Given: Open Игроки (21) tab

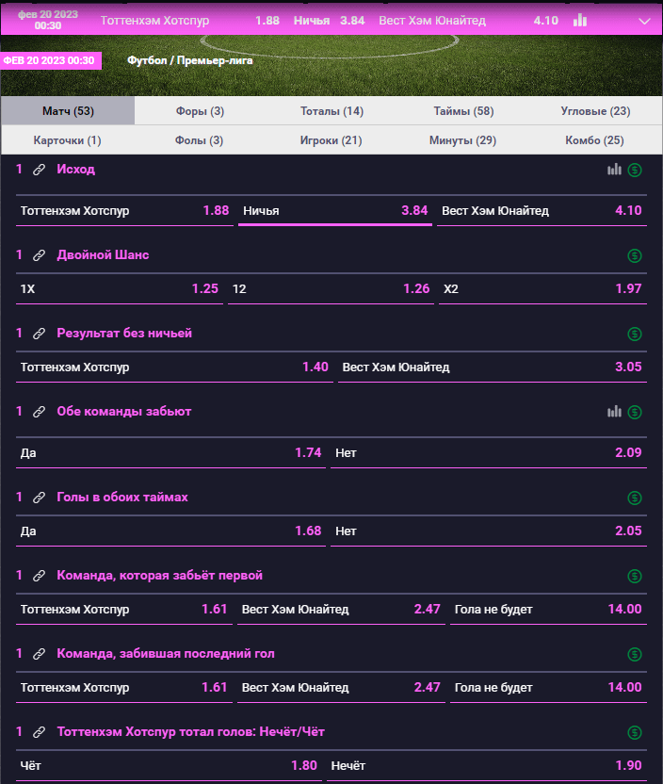Looking at the screenshot, I should coord(331,140).
